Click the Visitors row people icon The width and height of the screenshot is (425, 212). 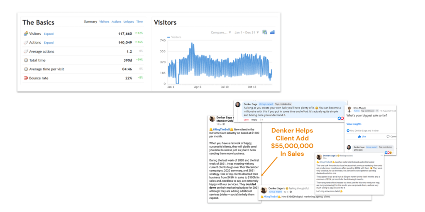[26, 34]
